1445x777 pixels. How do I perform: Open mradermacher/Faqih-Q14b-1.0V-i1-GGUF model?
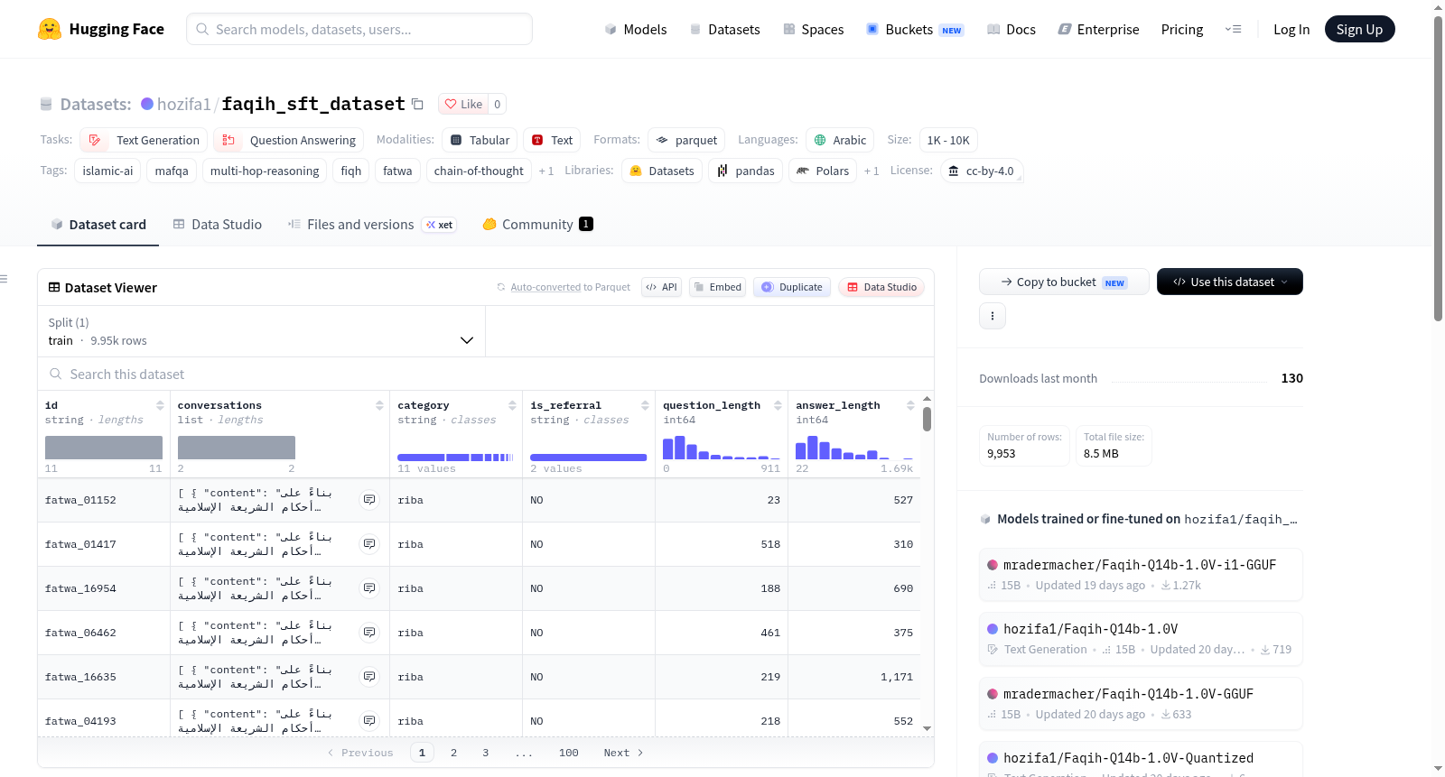click(x=1141, y=574)
